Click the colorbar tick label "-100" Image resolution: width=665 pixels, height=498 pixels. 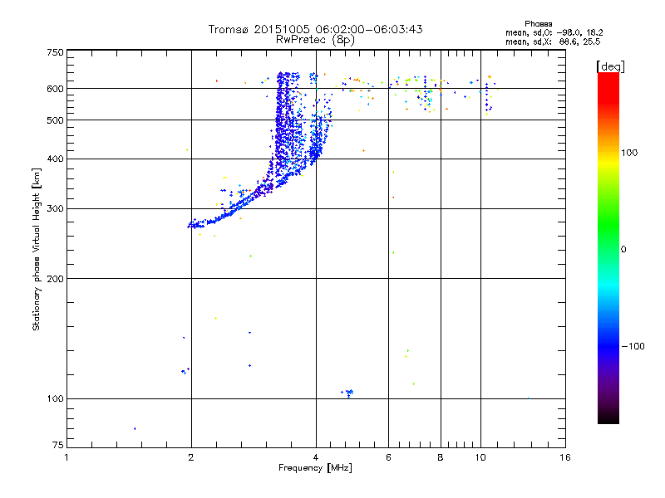click(633, 346)
